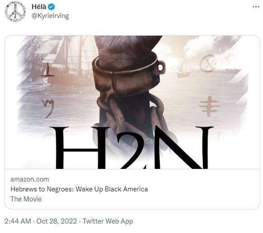The height and width of the screenshot is (233, 263).
Task: Open 'Hebrews to Negroes: Wake Up Black America' title
Action: tap(79, 189)
